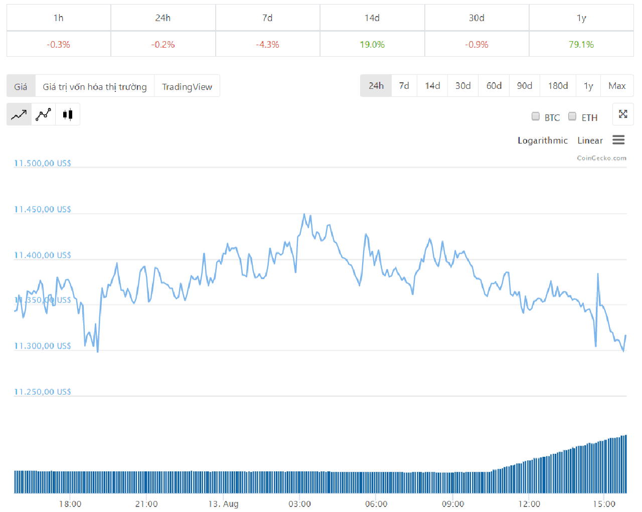This screenshot has height=512, width=642.
Task: Click the -0.3% 1h change value
Action: click(x=59, y=45)
